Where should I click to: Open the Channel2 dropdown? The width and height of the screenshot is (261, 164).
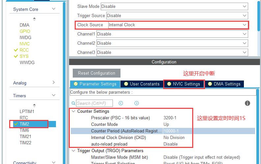pos(172,43)
